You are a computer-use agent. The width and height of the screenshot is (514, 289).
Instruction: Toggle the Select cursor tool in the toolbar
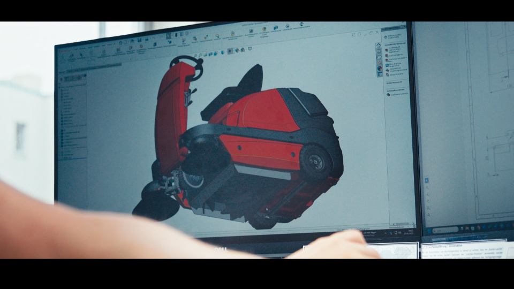coord(168,36)
